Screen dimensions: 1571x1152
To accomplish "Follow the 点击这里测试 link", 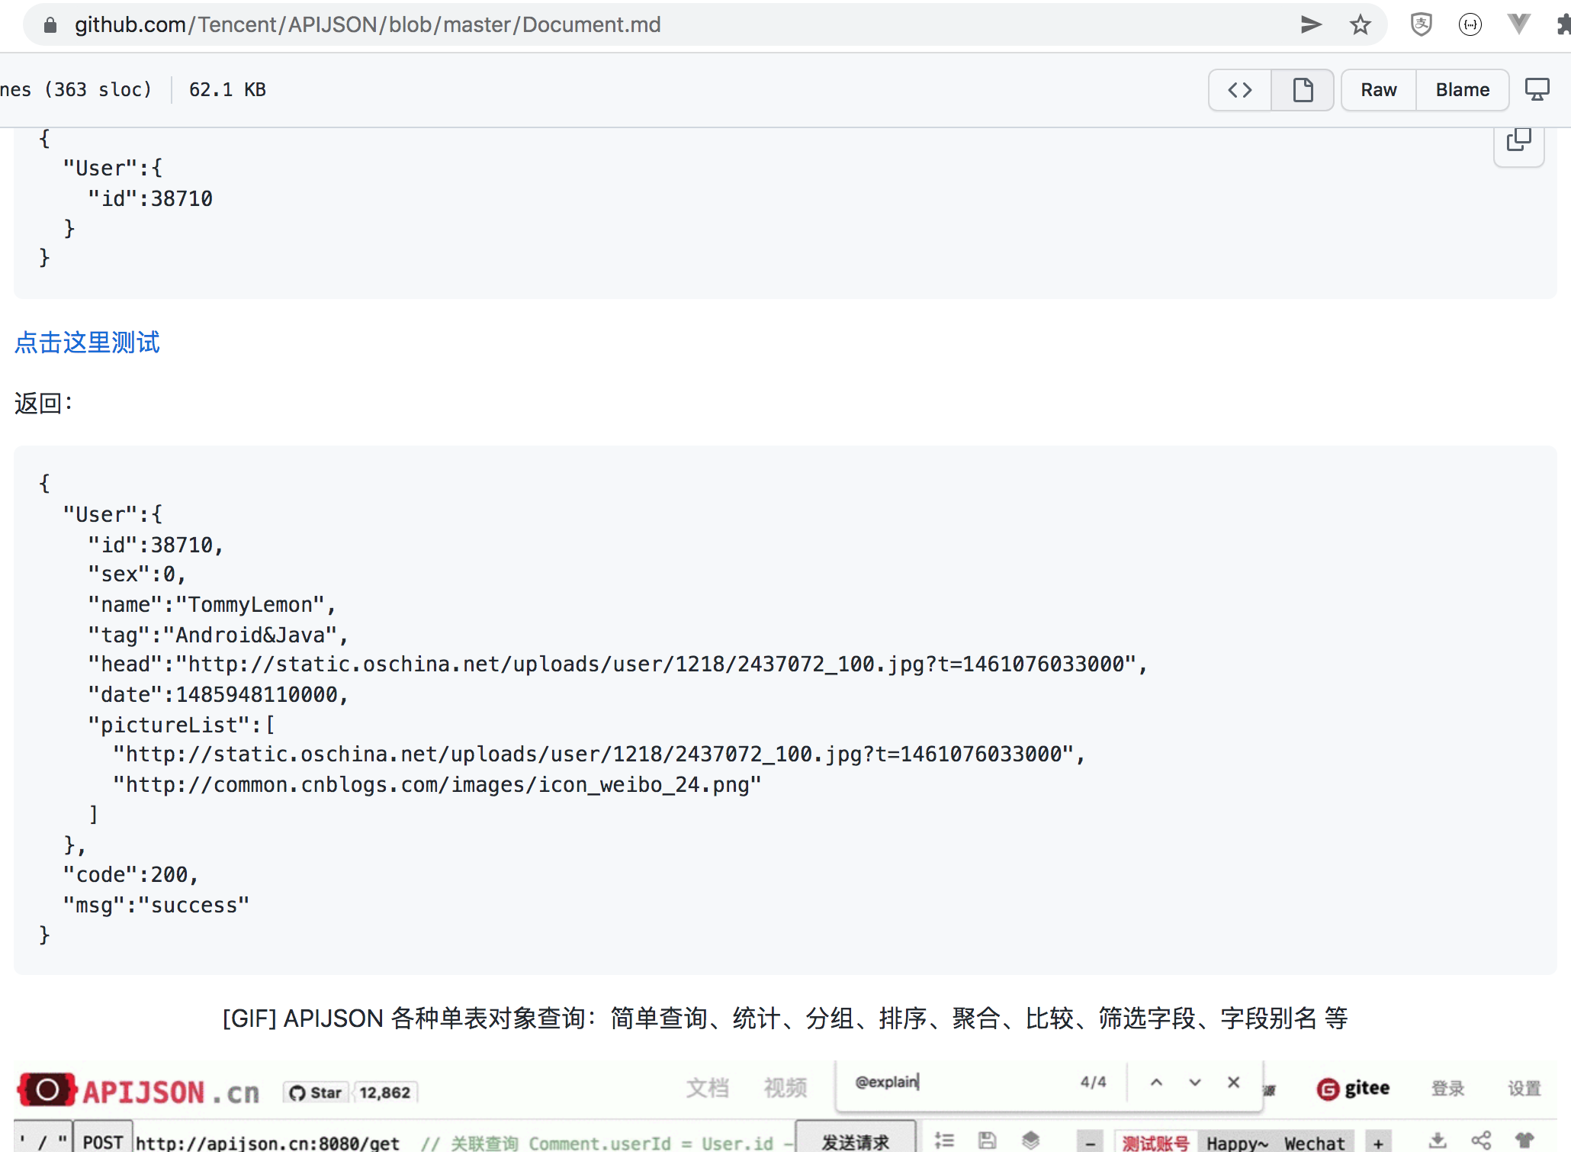I will 87,343.
